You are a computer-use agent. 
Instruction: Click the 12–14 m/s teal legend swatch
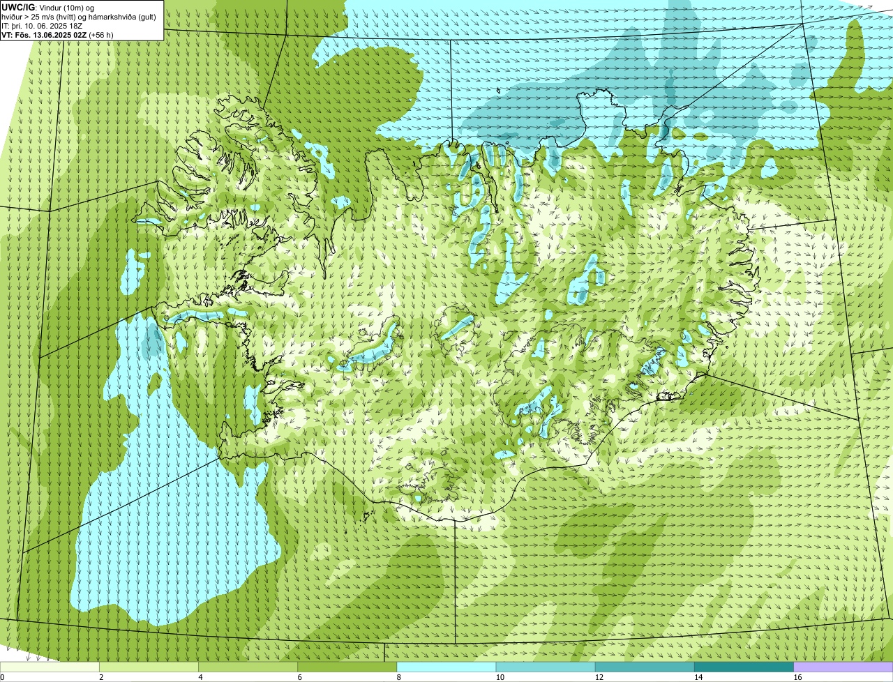point(645,667)
